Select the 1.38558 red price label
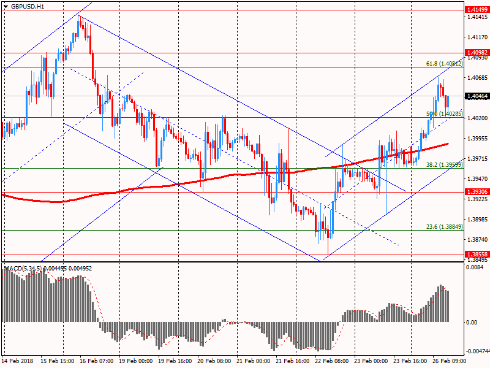490x368 pixels. pos(477,255)
